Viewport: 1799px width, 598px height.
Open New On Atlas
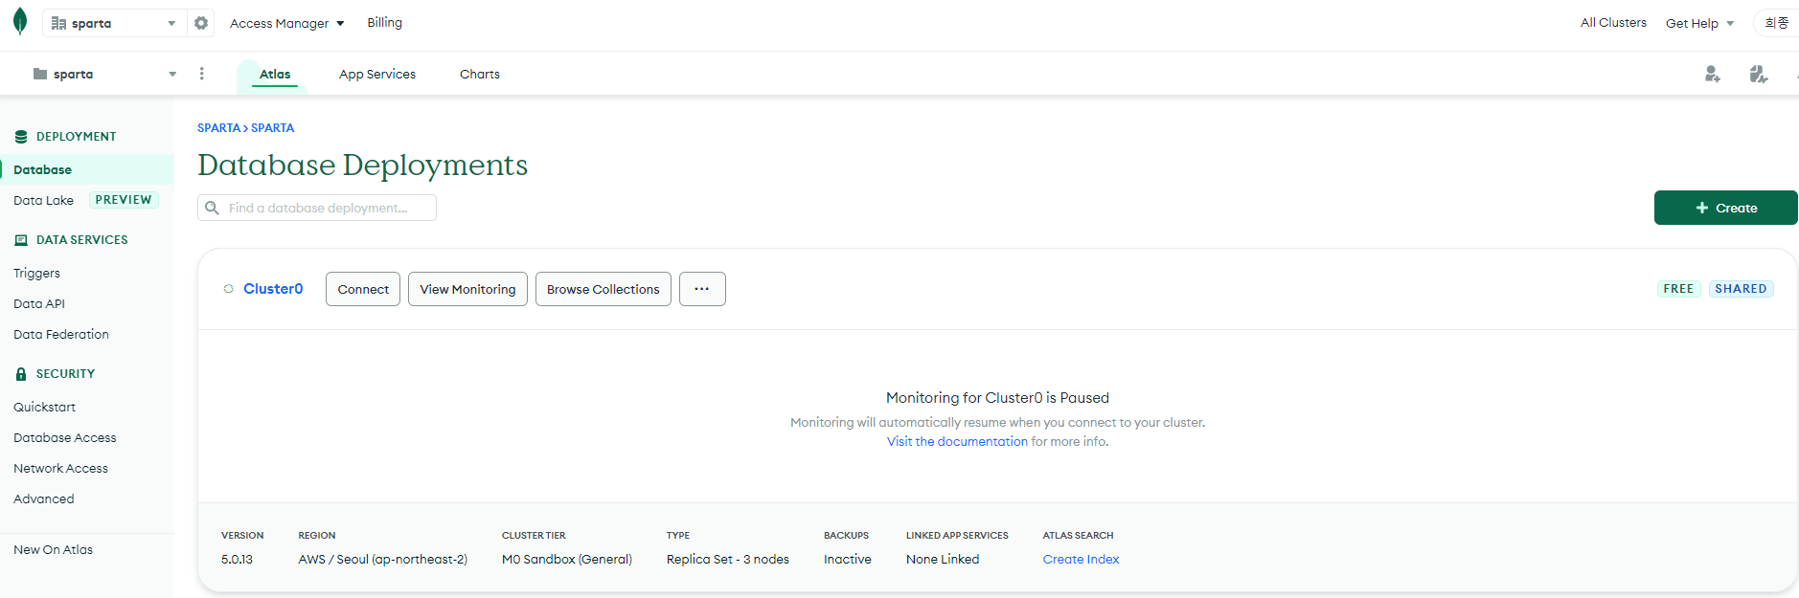point(53,549)
